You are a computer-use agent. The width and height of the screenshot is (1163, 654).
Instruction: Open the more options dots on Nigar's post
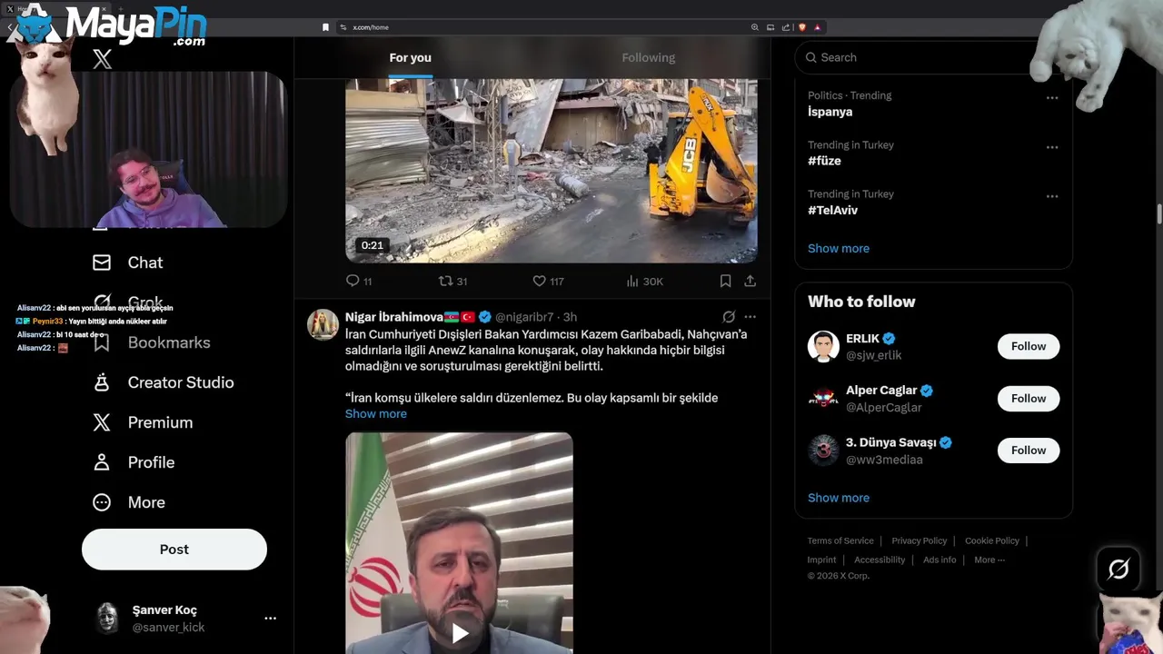[750, 317]
